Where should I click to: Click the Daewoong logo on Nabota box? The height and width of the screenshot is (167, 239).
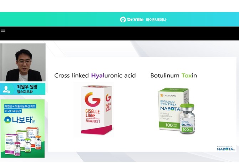point(168,95)
